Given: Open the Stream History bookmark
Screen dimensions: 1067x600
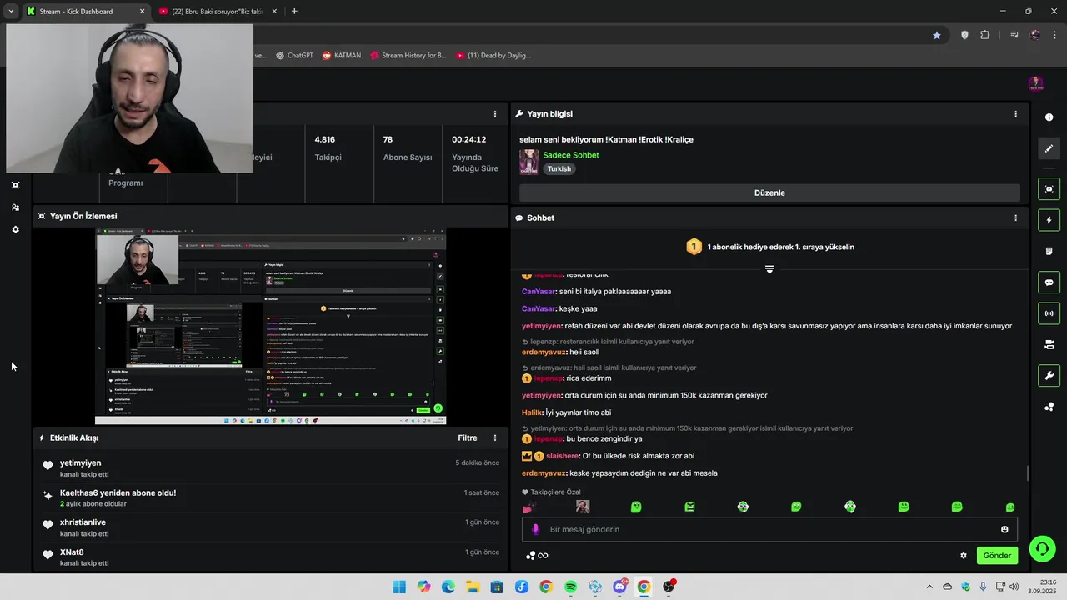Looking at the screenshot, I should click(x=408, y=56).
